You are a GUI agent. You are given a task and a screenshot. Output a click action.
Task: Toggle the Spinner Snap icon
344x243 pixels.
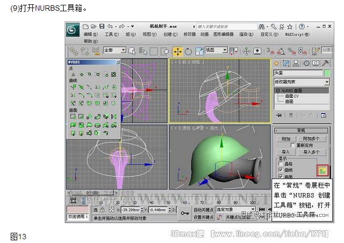[x=303, y=52]
